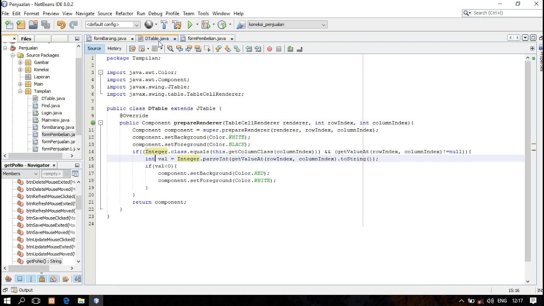Viewport: 544px width, 306px height.
Task: Toggle Sort by Name in Navigator
Action: point(78,279)
